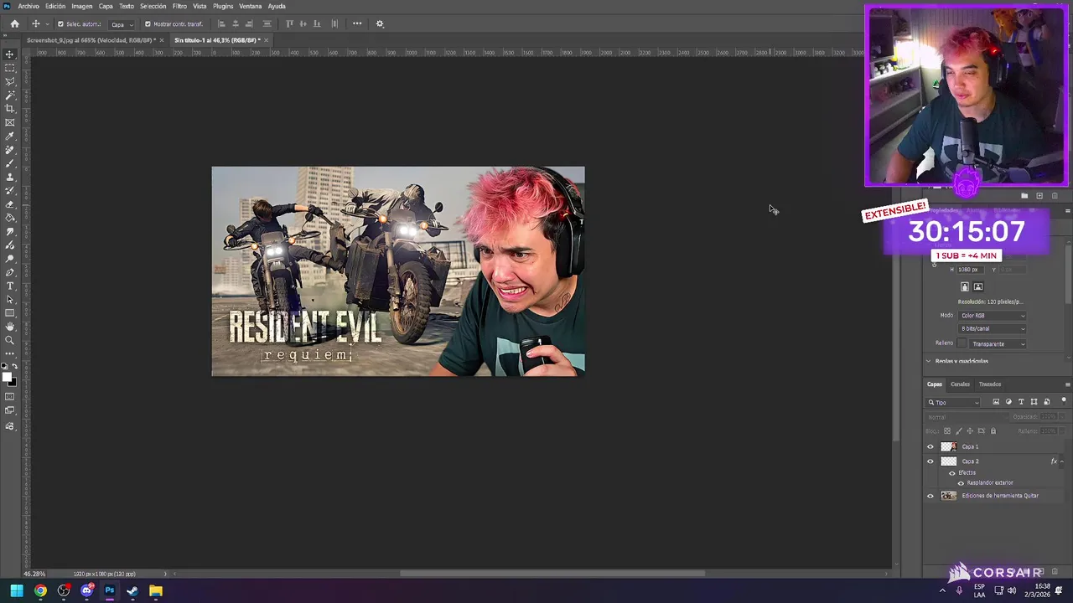
Task: Go to the Home screen icon
Action: [15, 23]
